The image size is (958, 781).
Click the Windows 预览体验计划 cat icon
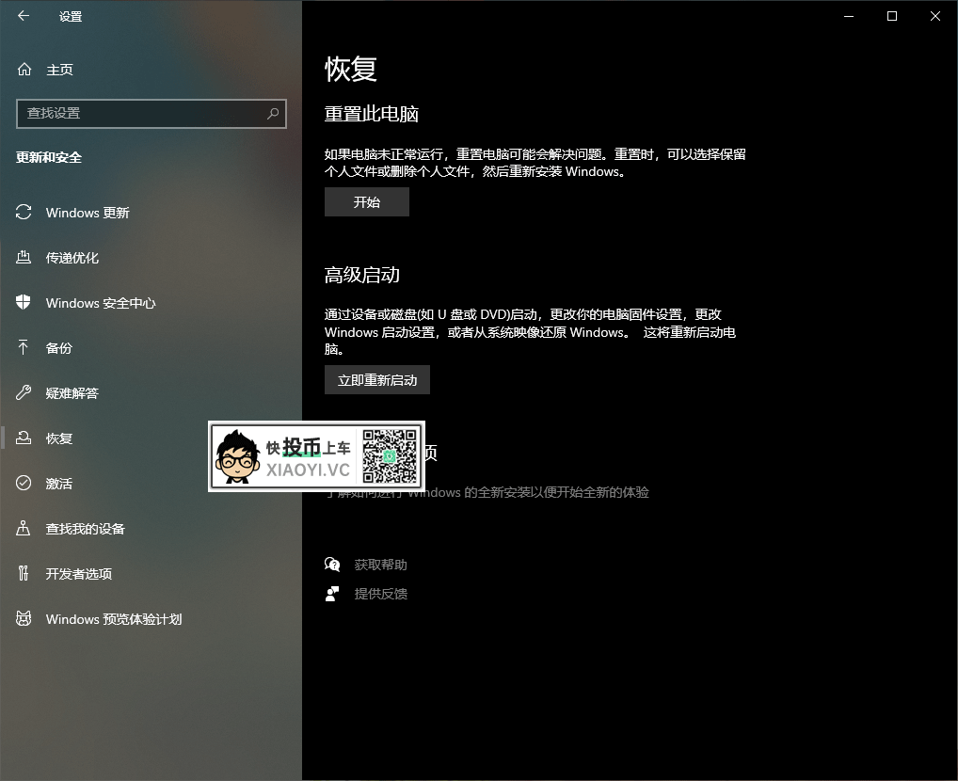24,618
